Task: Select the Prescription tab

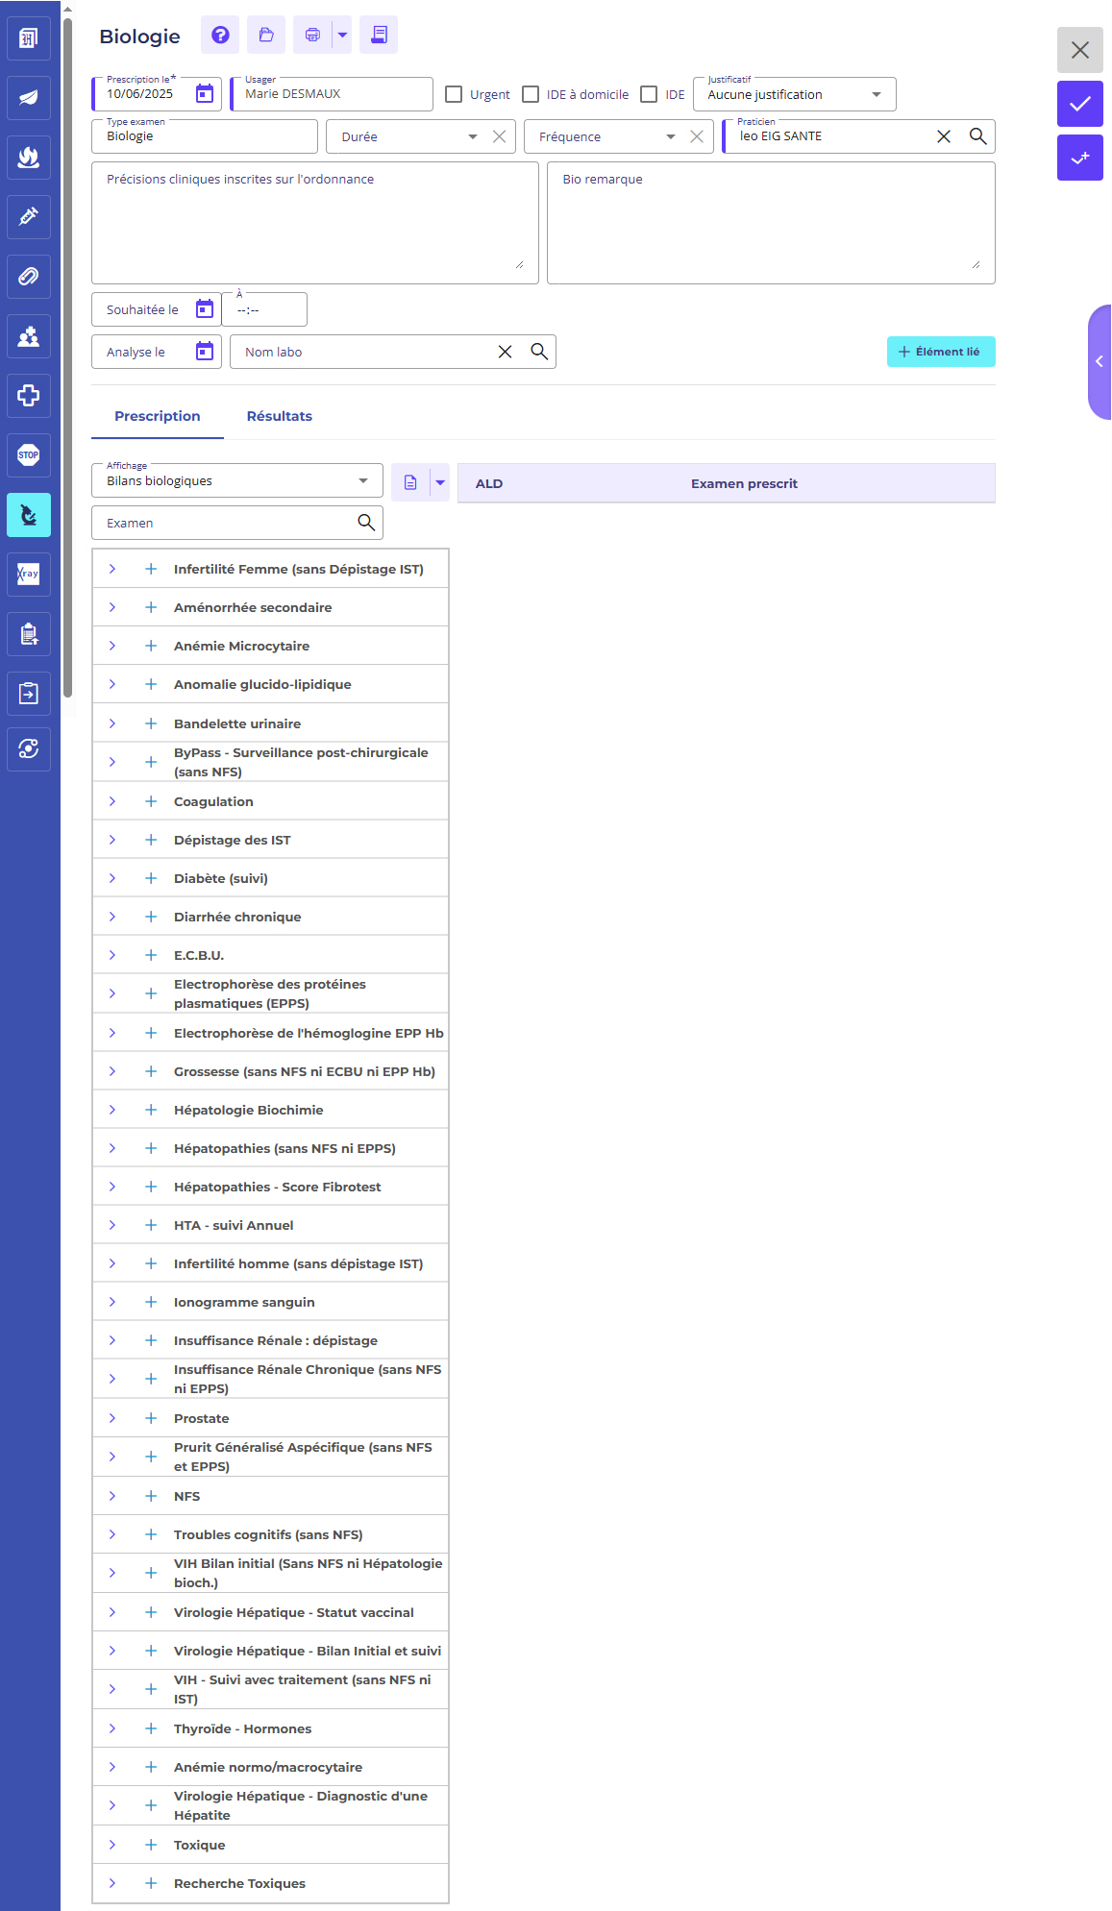Action: tap(158, 416)
